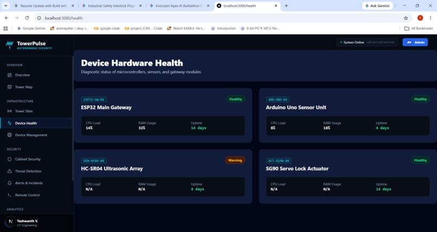The image size is (437, 232).
Task: Open google colab bookmark
Action: point(107,28)
